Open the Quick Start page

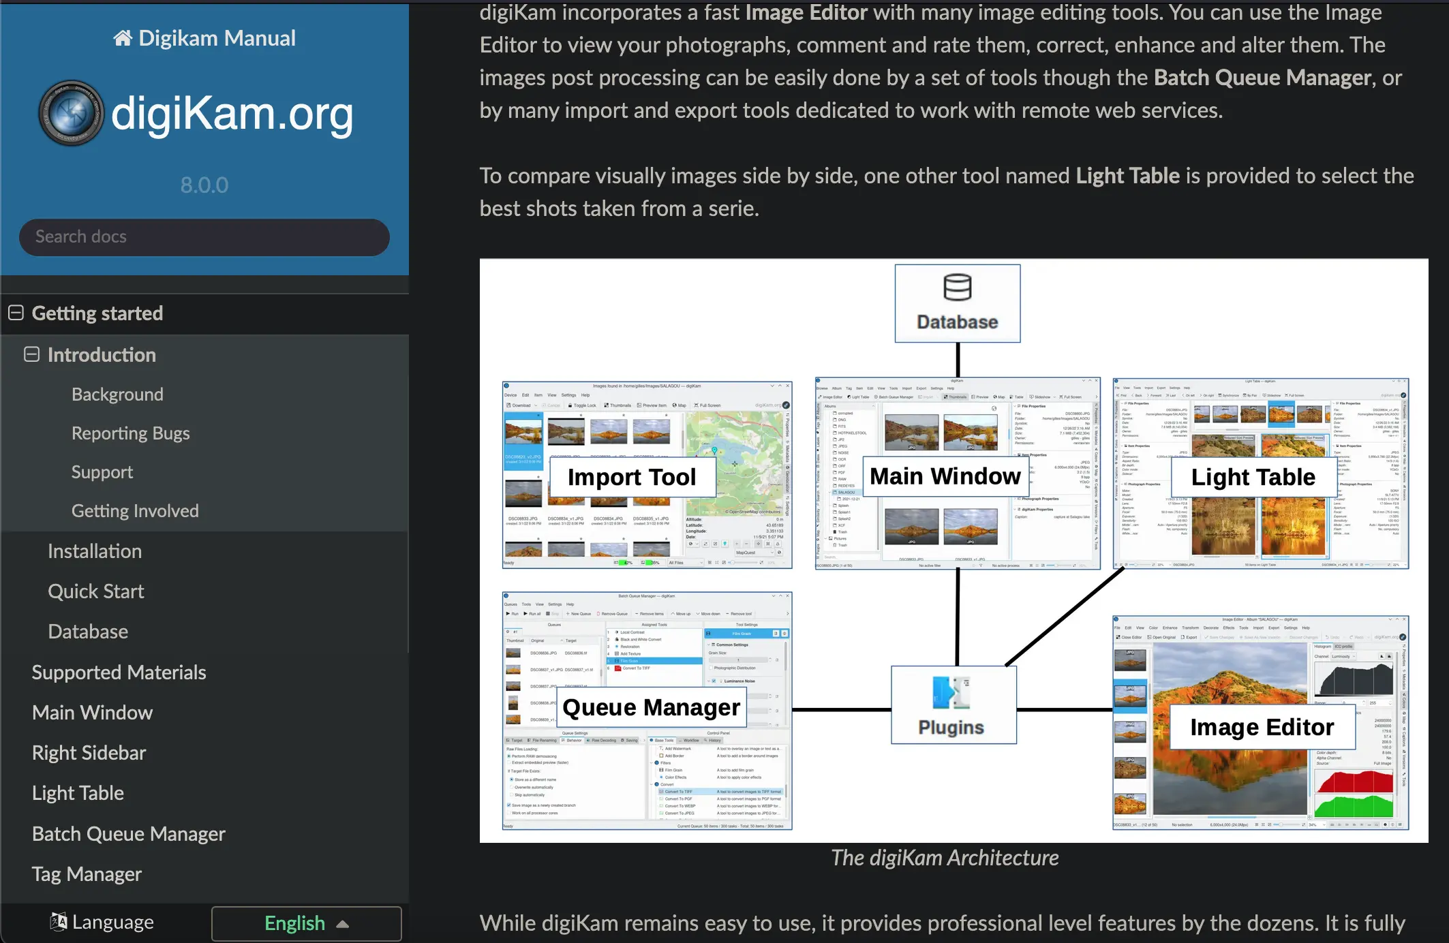pos(95,591)
